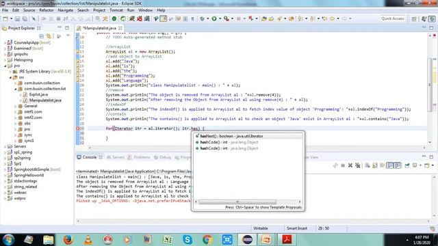Click the Save All icon
This screenshot has width=438, height=246.
click(x=25, y=18)
